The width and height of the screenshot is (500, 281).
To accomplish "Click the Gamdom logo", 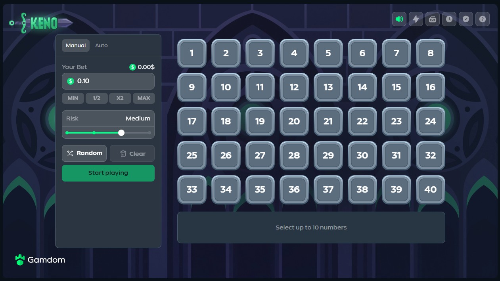I will [40, 260].
